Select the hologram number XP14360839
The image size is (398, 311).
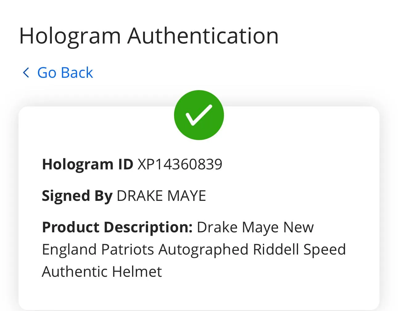pyautogui.click(x=180, y=164)
